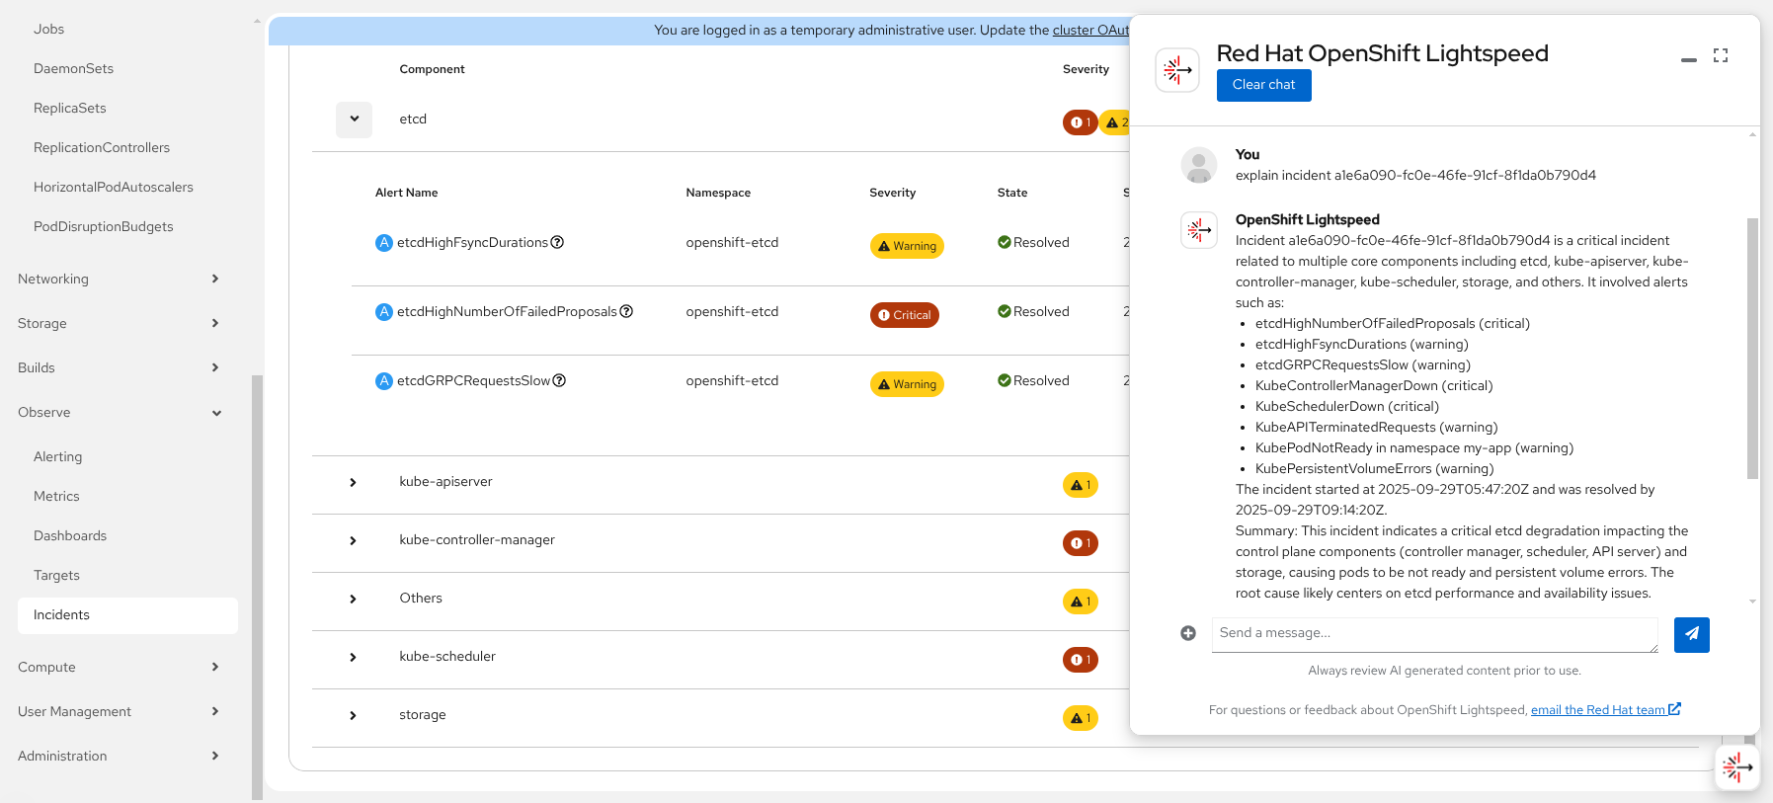
Task: Expand the storage component row
Action: click(353, 715)
